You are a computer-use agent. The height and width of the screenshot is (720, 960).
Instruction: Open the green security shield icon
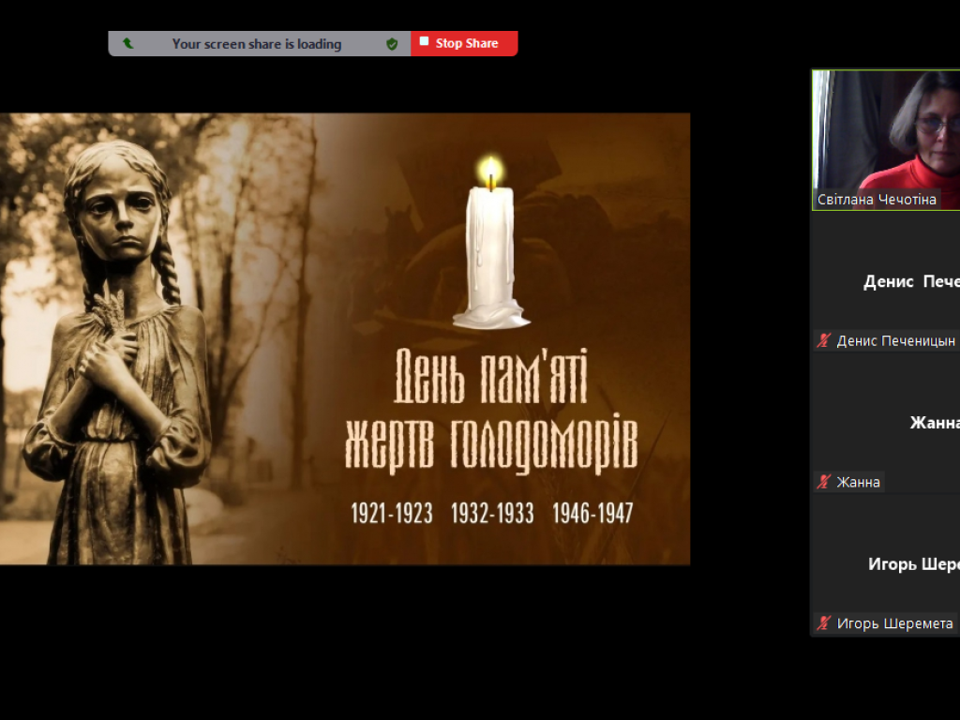tap(392, 43)
